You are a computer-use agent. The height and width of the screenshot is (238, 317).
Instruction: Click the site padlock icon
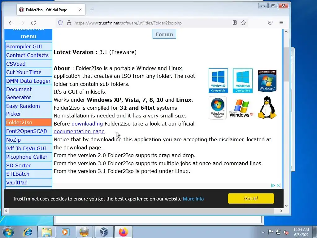[69, 23]
